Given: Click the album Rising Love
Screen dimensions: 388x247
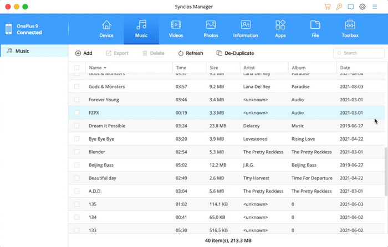Looking at the screenshot, I should [x=303, y=139].
